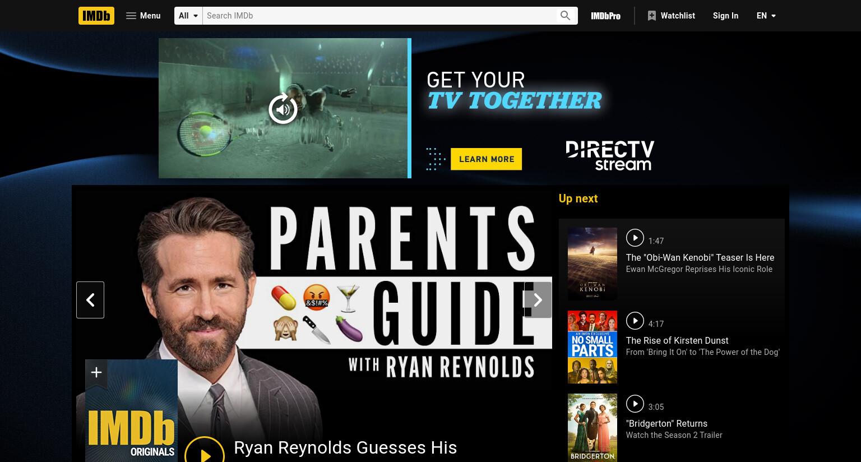The image size is (861, 462).
Task: Open Obi-Wan Kenobi poster thumbnail
Action: [x=592, y=264]
